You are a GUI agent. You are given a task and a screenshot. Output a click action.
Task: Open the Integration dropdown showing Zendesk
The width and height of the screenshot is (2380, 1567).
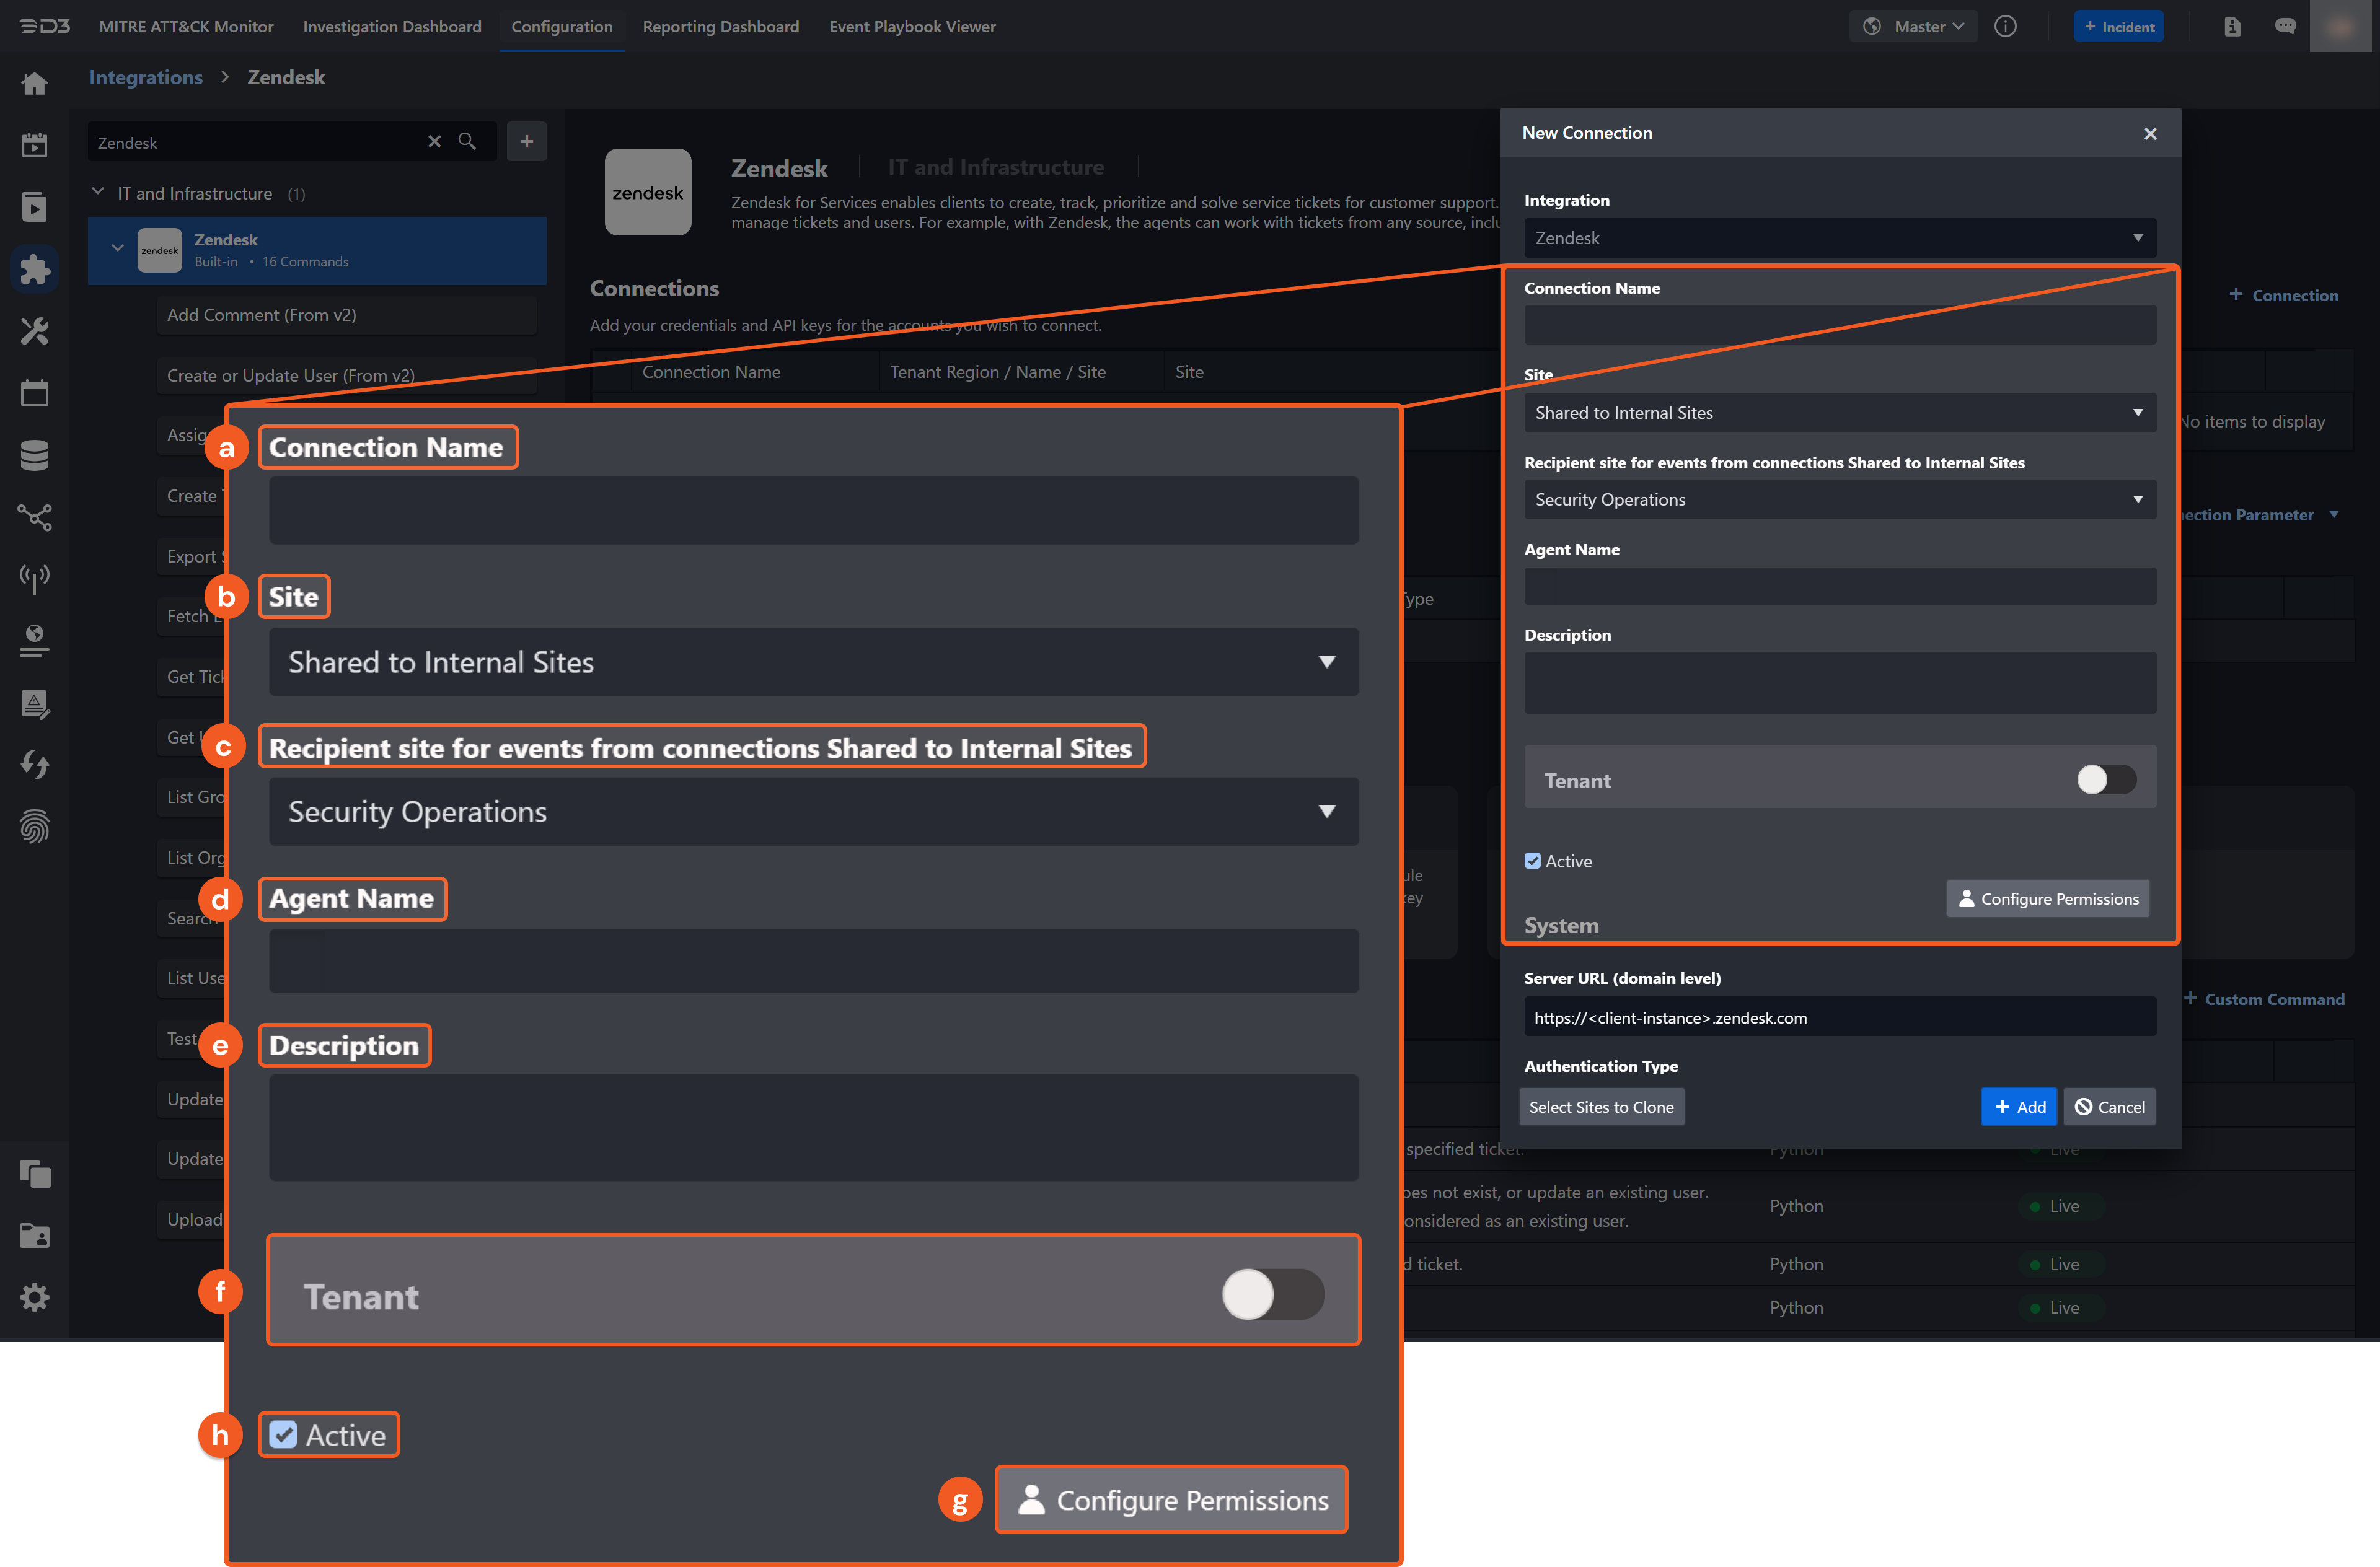tap(1839, 238)
